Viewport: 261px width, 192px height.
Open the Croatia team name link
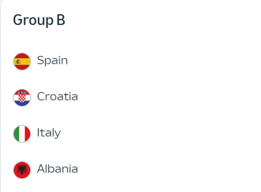(57, 96)
